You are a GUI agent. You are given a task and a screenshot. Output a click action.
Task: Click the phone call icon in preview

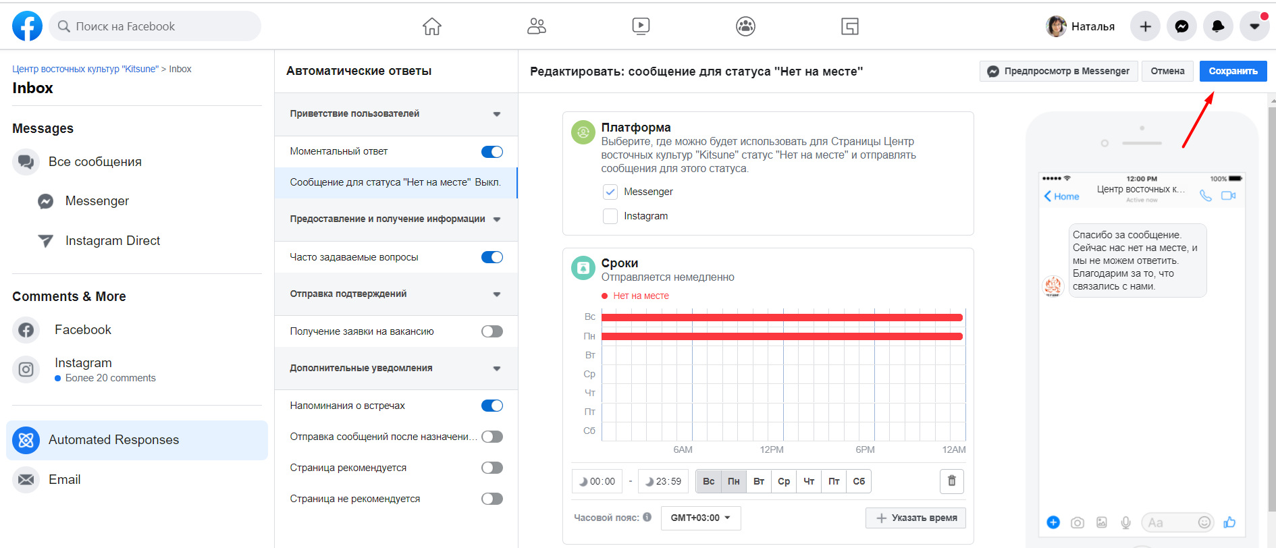click(x=1206, y=196)
